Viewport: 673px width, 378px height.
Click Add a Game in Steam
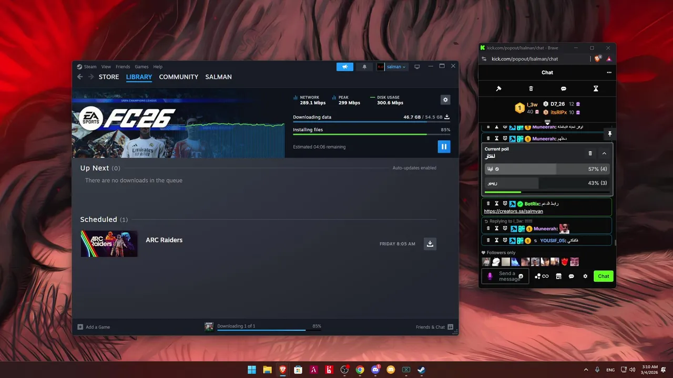(94, 327)
